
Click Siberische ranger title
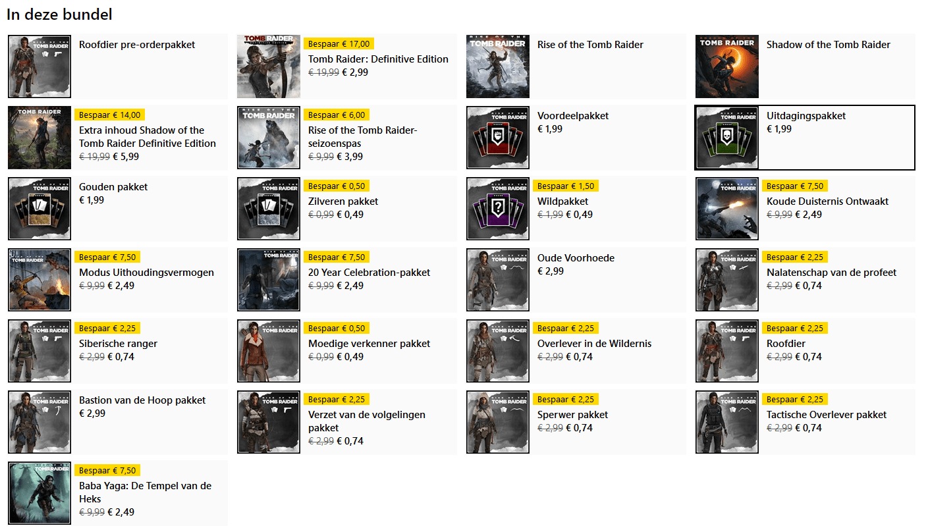pyautogui.click(x=118, y=344)
